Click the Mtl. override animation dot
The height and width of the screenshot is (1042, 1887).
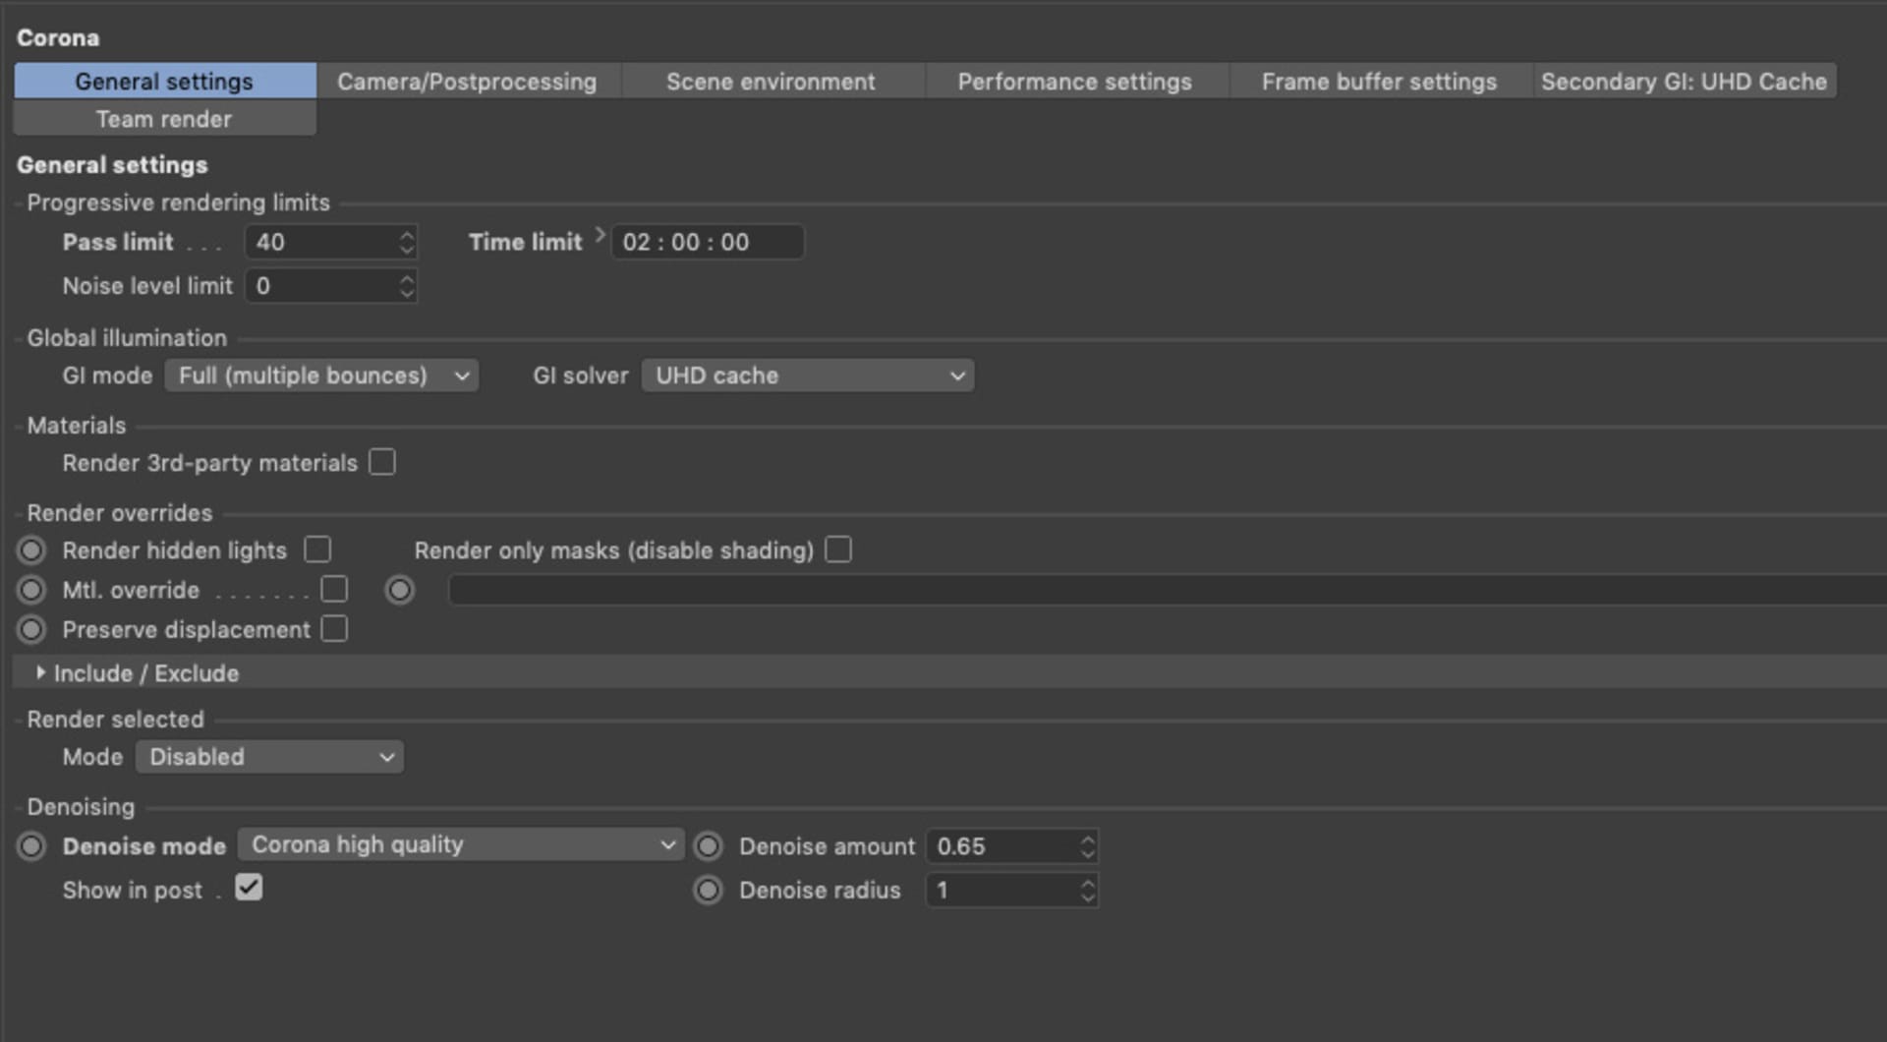31,590
